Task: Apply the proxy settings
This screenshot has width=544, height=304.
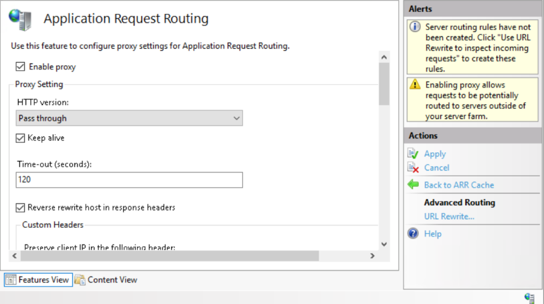Action: (435, 154)
